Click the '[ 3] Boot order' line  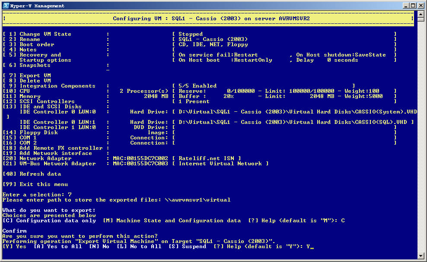(x=29, y=44)
